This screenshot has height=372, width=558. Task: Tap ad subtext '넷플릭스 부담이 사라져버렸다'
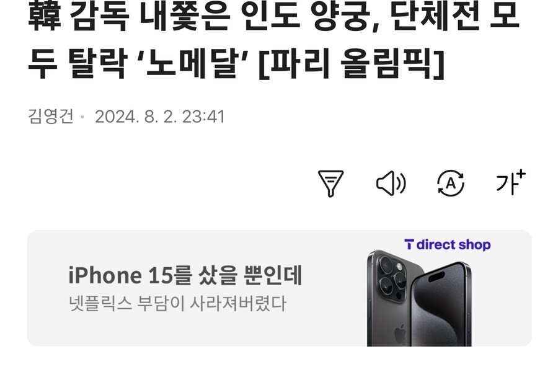pos(177,303)
